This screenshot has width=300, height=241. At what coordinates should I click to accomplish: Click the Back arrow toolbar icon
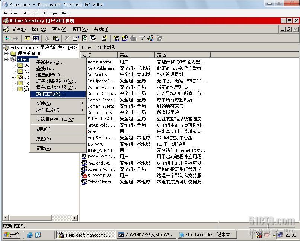(7, 38)
